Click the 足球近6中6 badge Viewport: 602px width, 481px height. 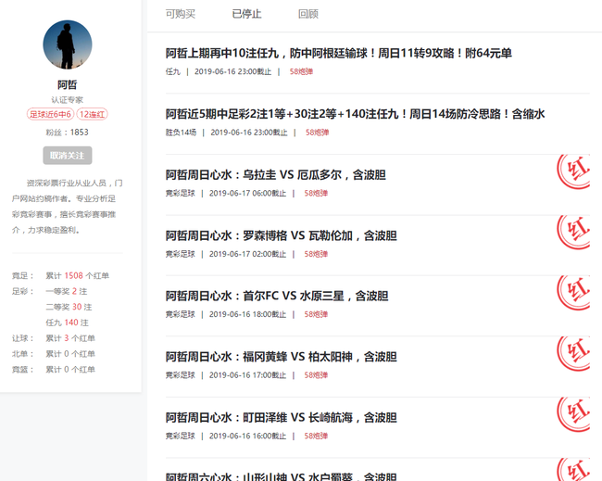(x=50, y=114)
